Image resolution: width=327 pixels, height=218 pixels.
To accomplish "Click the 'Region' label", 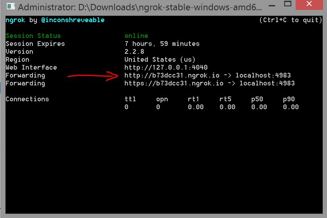I will (x=17, y=60).
